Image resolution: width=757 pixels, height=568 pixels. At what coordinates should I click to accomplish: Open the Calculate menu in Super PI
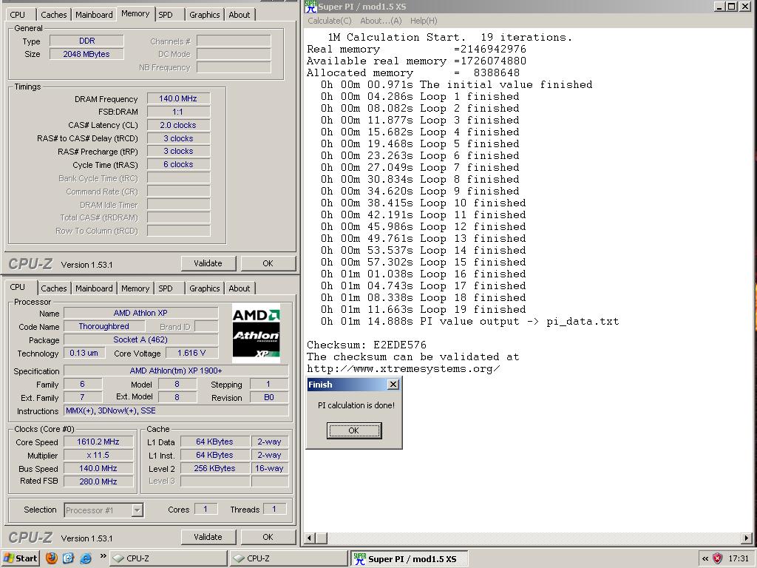[329, 21]
